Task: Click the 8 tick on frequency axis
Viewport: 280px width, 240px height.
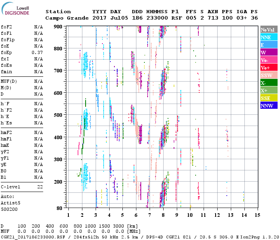Action: (163, 215)
